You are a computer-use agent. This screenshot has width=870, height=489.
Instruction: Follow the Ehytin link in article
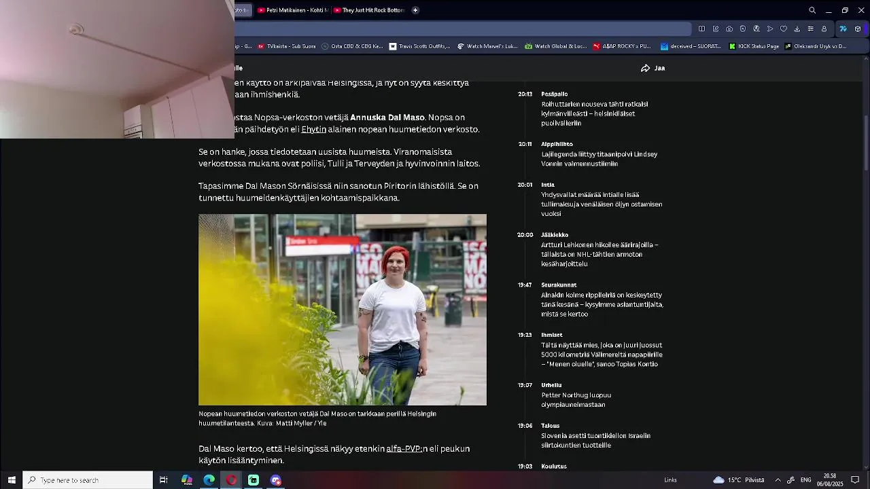(x=313, y=129)
